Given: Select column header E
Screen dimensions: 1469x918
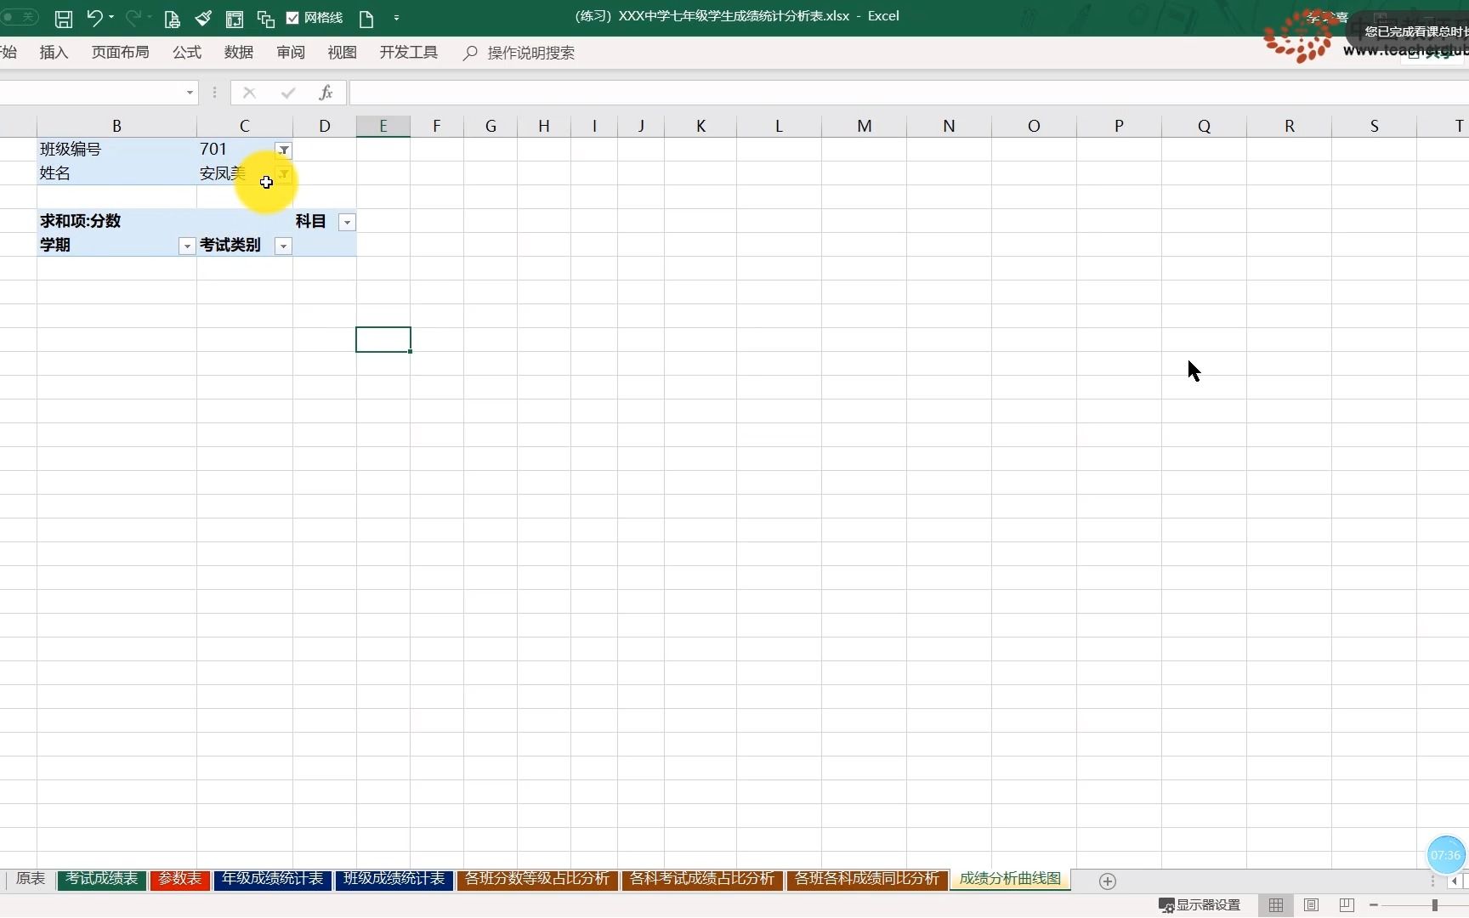Looking at the screenshot, I should (x=383, y=126).
